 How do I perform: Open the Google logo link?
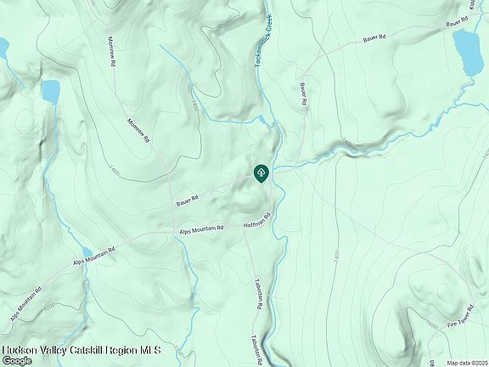click(16, 361)
